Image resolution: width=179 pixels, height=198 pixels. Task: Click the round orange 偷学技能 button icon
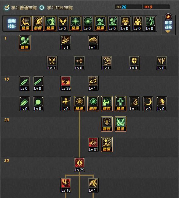pos(168,16)
